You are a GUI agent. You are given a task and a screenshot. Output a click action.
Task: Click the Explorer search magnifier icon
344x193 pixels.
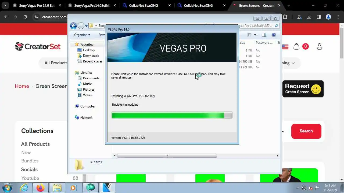tap(277, 26)
